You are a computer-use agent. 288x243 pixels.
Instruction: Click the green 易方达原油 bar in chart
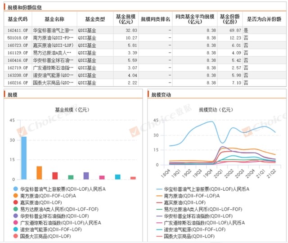[x=71, y=177]
